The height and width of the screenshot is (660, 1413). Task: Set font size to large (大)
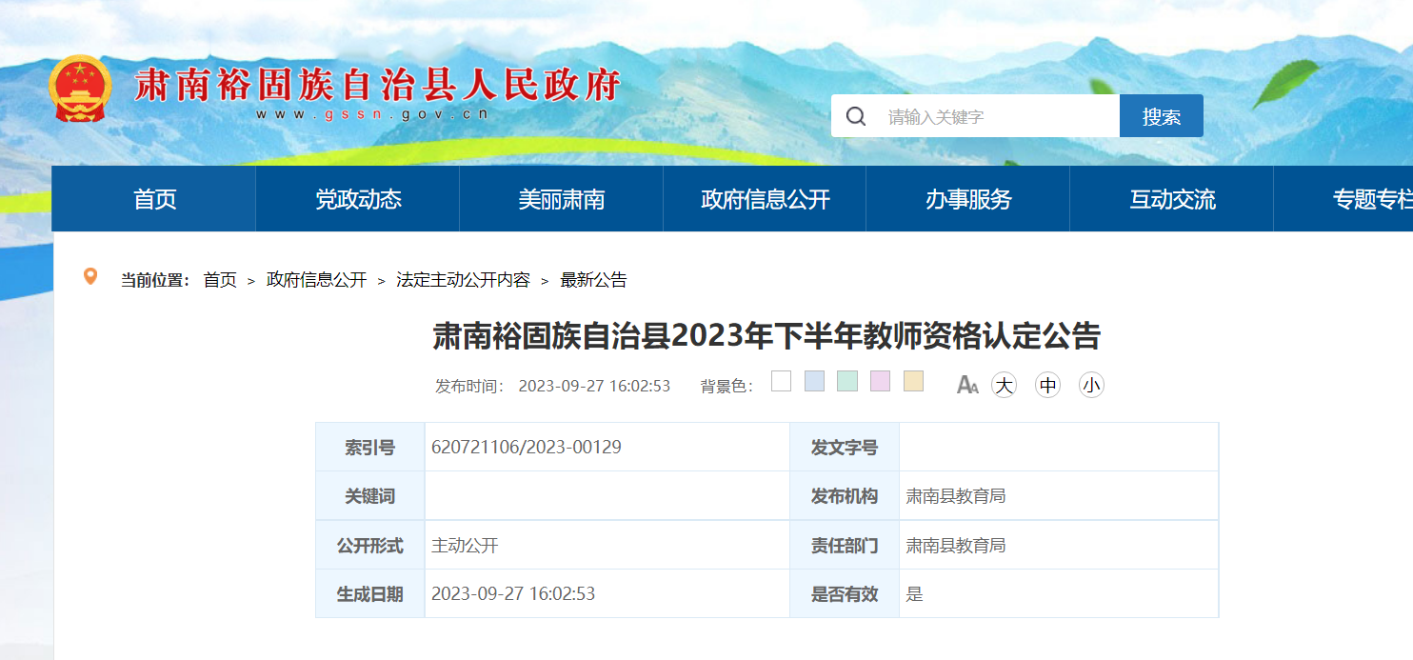tap(1004, 385)
